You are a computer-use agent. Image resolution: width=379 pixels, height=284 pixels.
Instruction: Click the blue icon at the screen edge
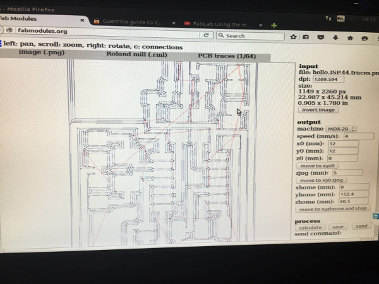coord(376,216)
